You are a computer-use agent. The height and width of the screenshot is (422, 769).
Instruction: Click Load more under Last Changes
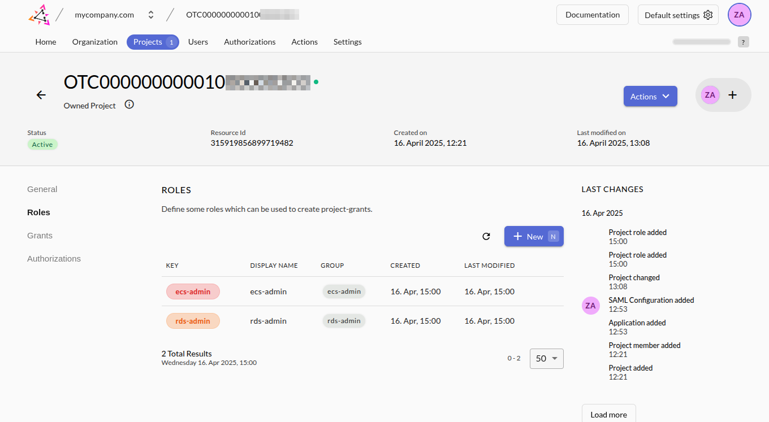(608, 414)
